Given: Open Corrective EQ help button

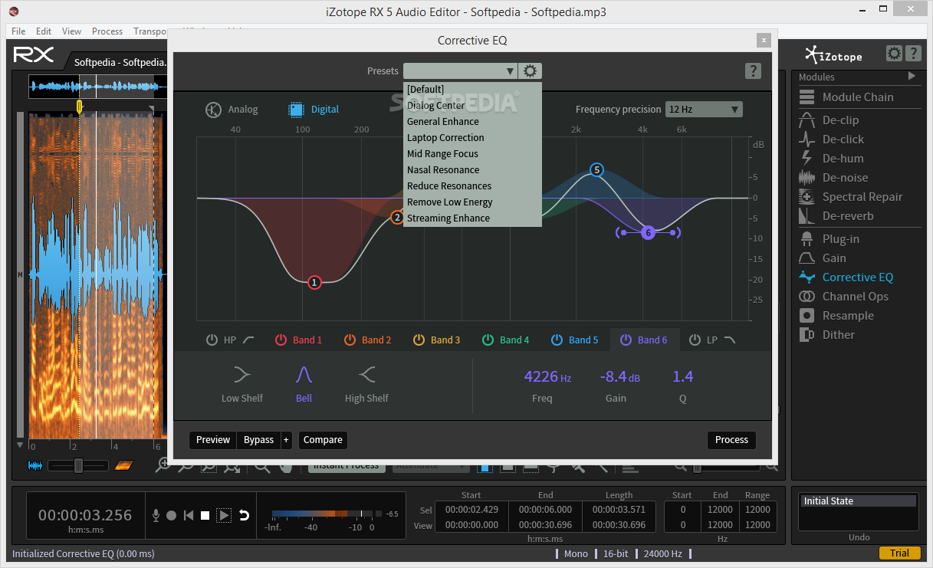Looking at the screenshot, I should pyautogui.click(x=753, y=71).
